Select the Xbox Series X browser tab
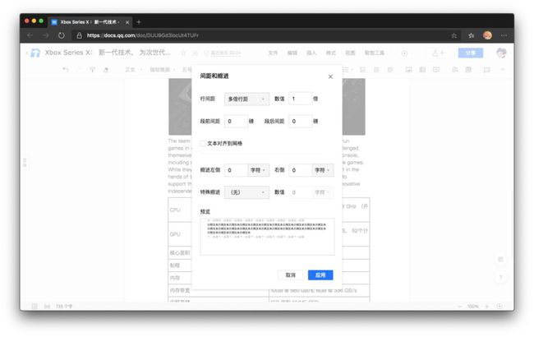534x337 pixels. [x=90, y=22]
